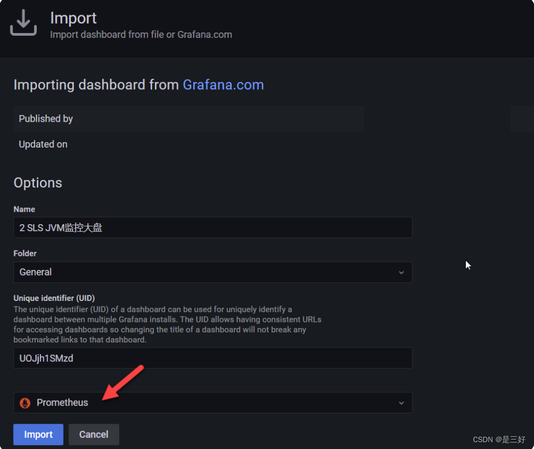
Task: Click the Unique identifier (UID) label
Action: 54,298
